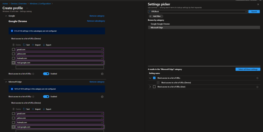
Task: Click the Delete trash icon in Microsoft Edge section
Action: coord(13,109)
